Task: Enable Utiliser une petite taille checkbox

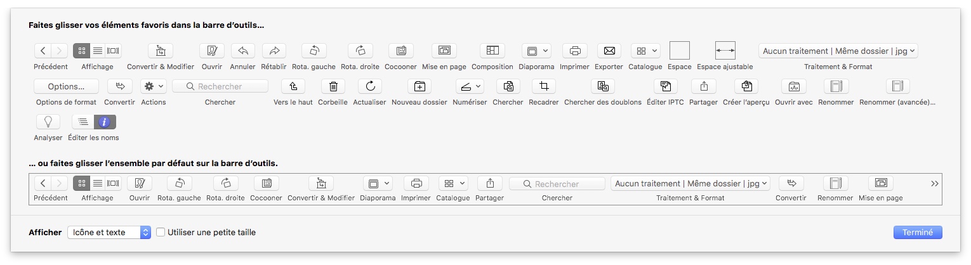Action: (x=161, y=233)
